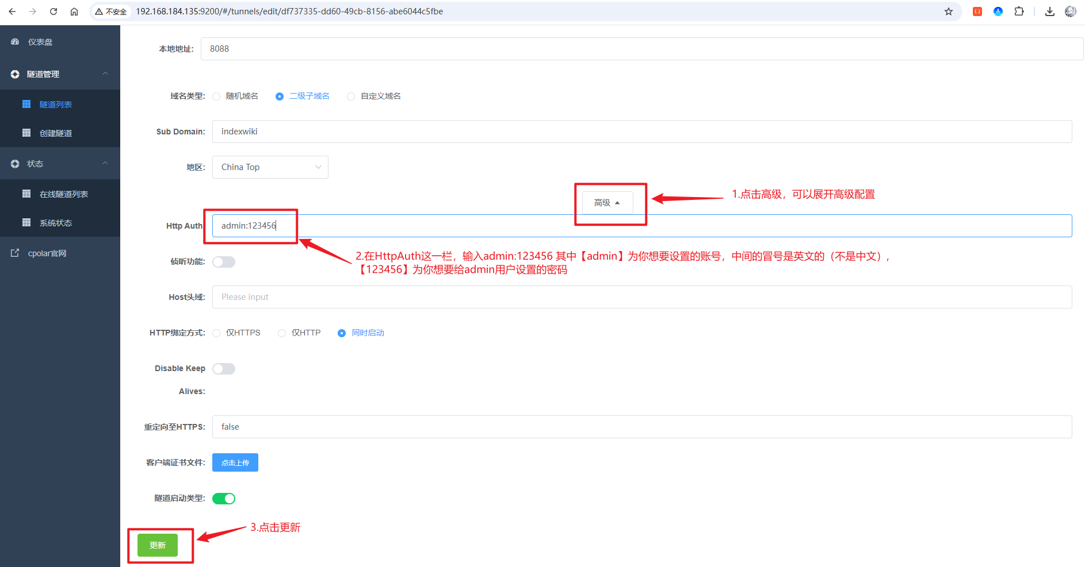
Task: Open the browser profile avatar
Action: pos(1071,11)
